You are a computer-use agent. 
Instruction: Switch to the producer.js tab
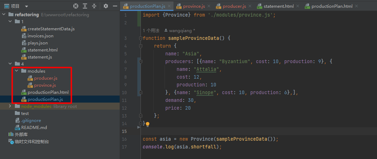pos(234,6)
